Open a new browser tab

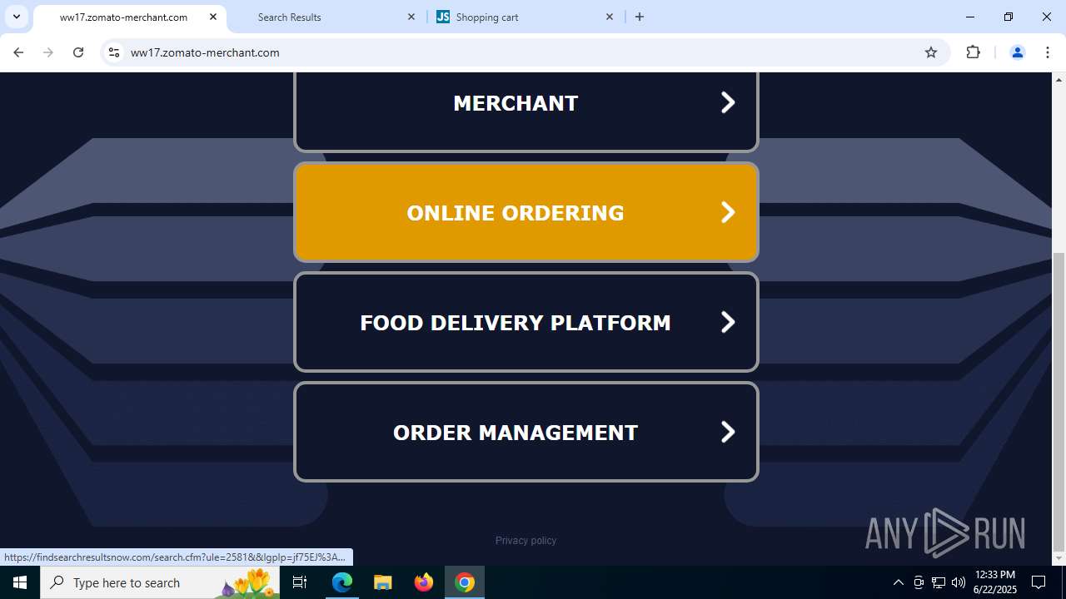640,17
